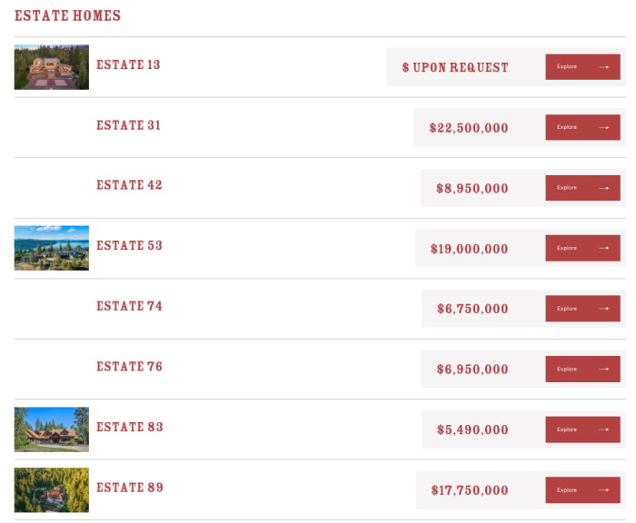Explore the $17,750,000 Estate 89 listing

(x=582, y=489)
